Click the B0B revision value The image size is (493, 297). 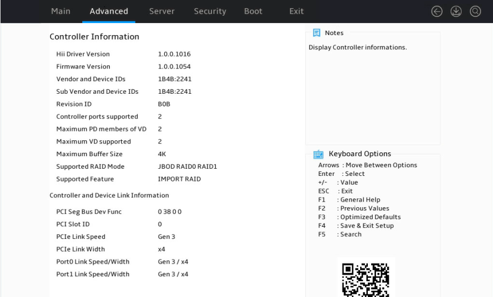[x=164, y=104]
